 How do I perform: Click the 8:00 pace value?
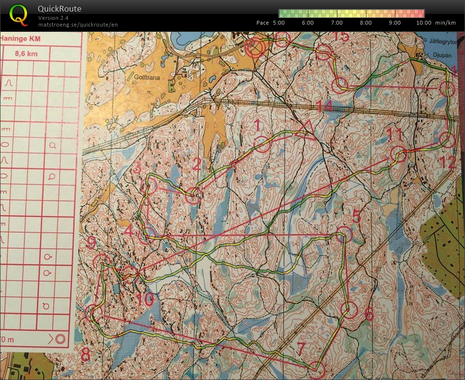pos(366,23)
